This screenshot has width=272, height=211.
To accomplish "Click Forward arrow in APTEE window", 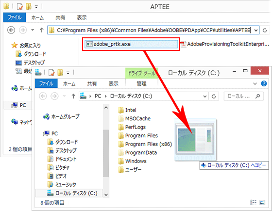I will (x=23, y=30).
